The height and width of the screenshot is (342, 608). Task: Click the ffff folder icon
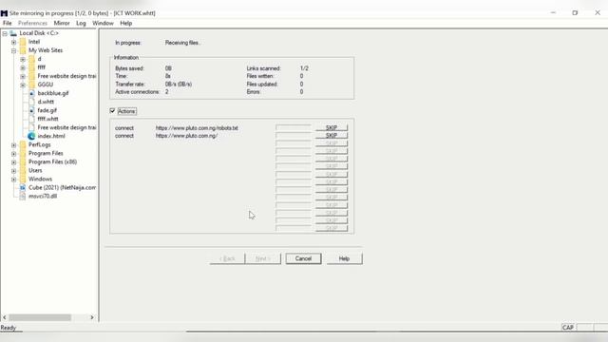click(31, 67)
